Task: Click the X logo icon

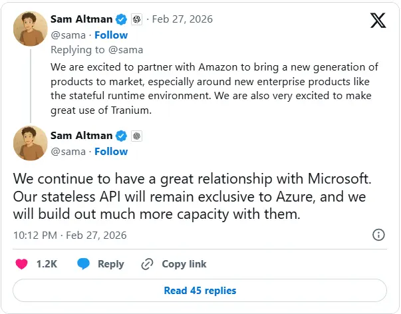Action: pos(378,21)
